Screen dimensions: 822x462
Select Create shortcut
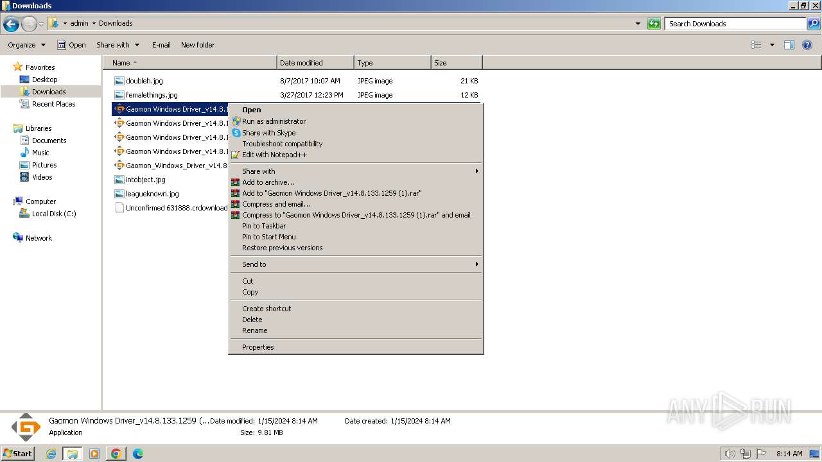(x=267, y=309)
